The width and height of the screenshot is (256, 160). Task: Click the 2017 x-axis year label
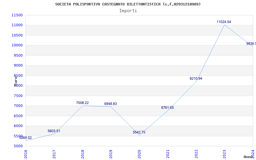[x=54, y=154]
